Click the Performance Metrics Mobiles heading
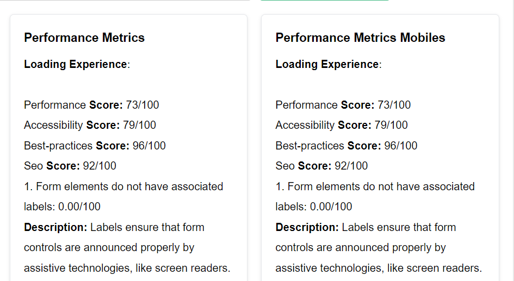The image size is (514, 281). 360,38
